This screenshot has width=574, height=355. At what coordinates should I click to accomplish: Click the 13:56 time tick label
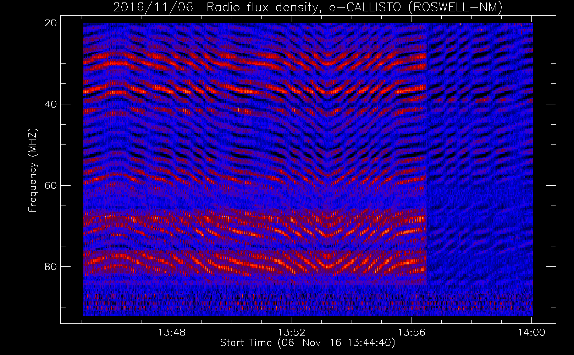click(x=412, y=333)
